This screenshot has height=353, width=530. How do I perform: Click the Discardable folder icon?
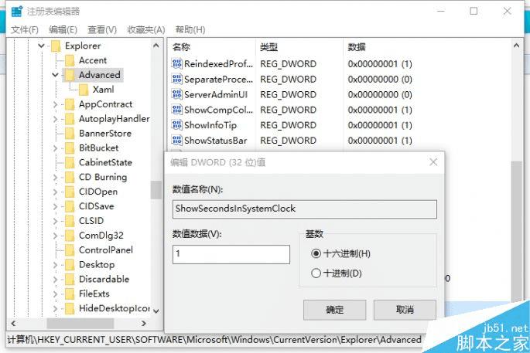70,279
